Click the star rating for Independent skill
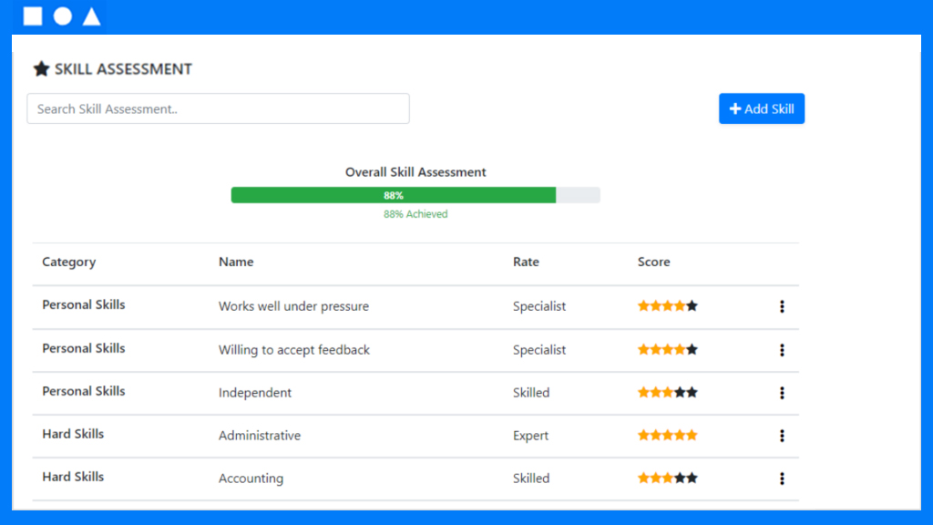Screen dimensions: 933x525 (x=668, y=392)
